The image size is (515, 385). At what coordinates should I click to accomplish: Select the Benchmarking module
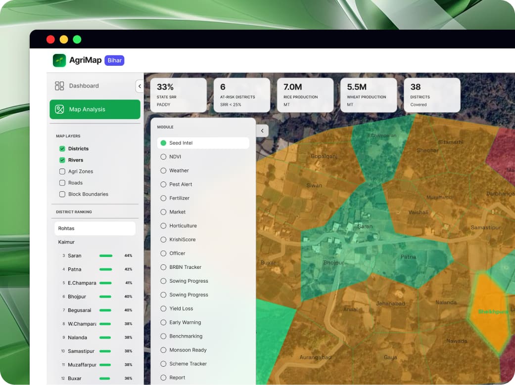point(203,336)
